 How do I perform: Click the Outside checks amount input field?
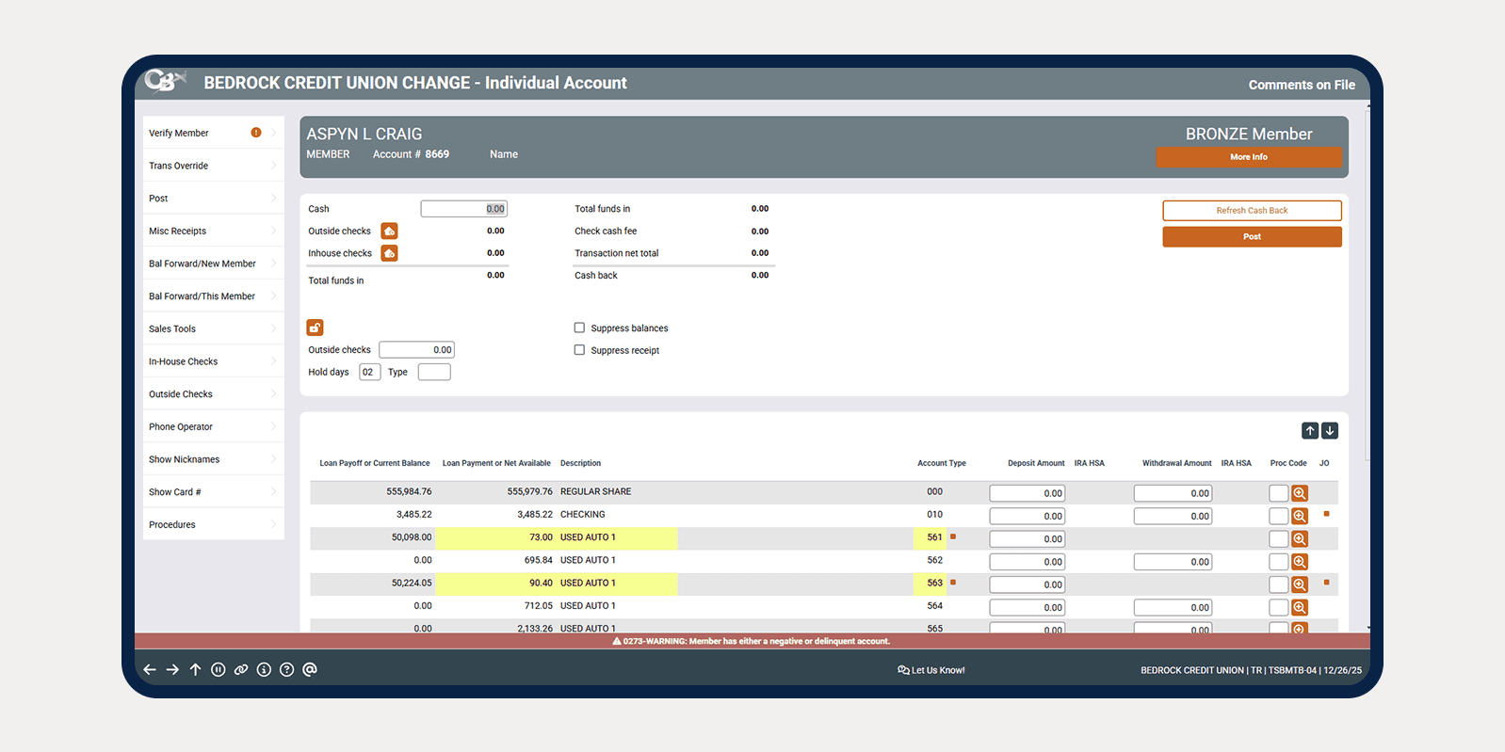pyautogui.click(x=417, y=349)
